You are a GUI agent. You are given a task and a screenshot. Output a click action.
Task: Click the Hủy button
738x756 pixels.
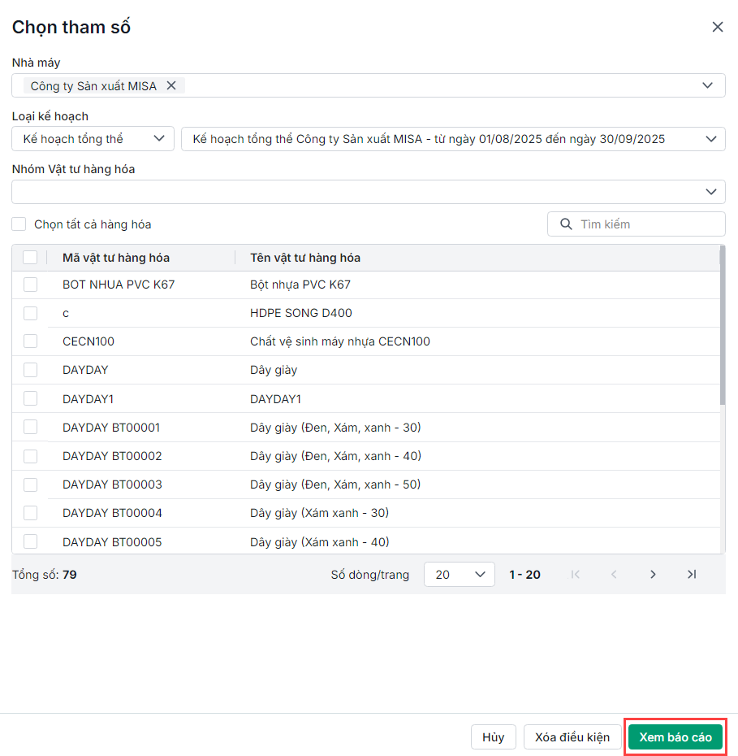(x=493, y=737)
